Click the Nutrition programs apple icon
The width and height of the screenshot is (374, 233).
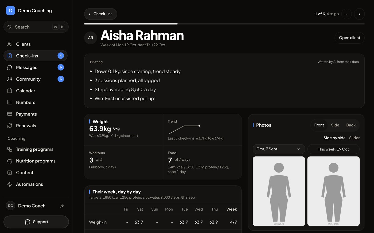(x=10, y=161)
